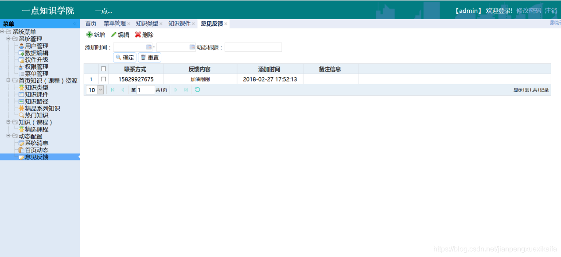Collapse the 系统菜单 root node
This screenshot has width=561, height=257.
2,32
